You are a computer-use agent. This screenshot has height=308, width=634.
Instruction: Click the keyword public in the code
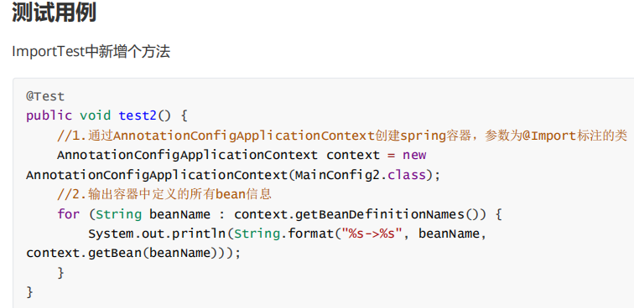pos(49,116)
